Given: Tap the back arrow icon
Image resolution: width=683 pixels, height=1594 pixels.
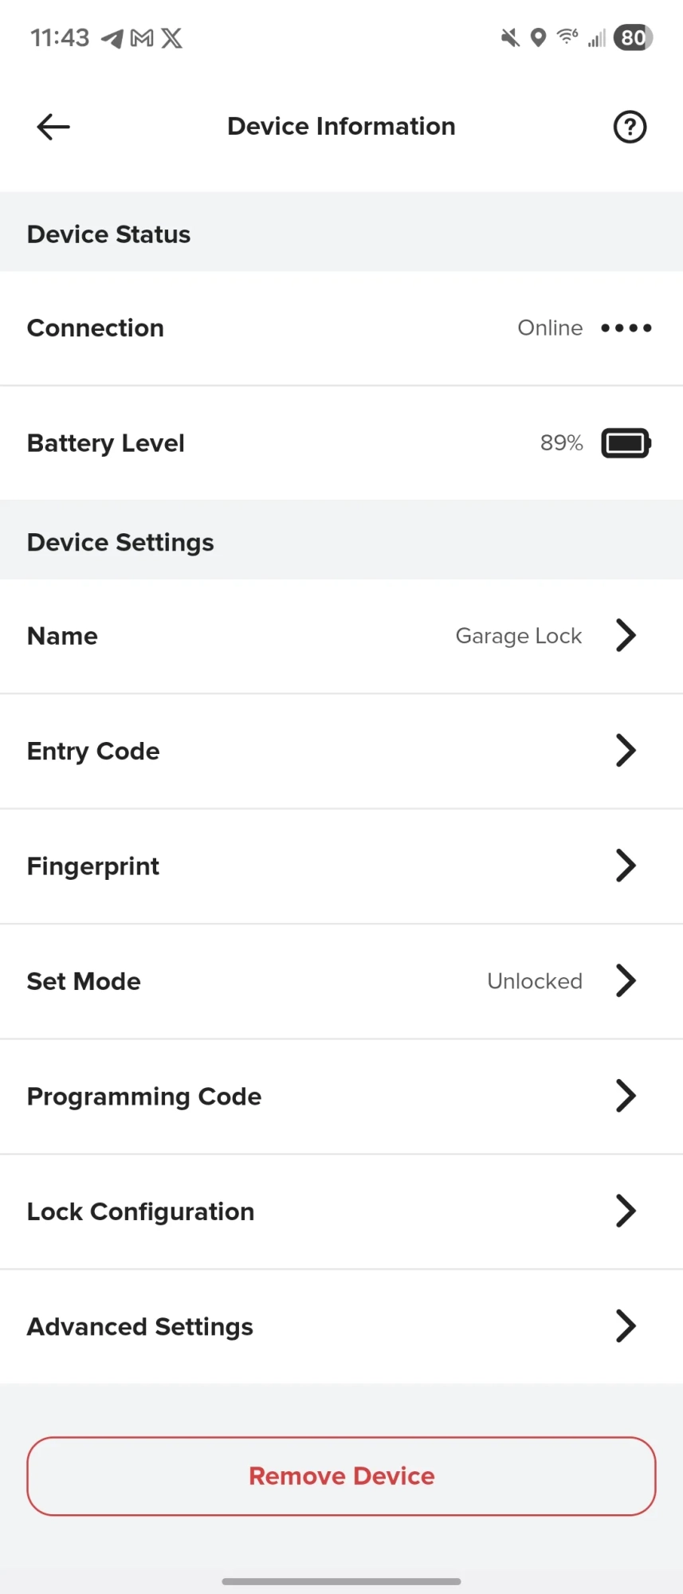Looking at the screenshot, I should coord(53,127).
